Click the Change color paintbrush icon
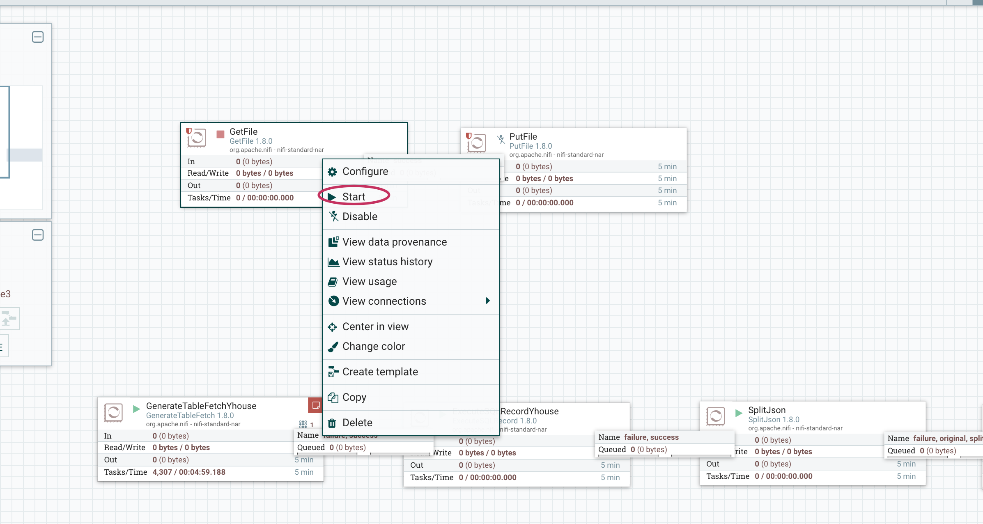 333,347
